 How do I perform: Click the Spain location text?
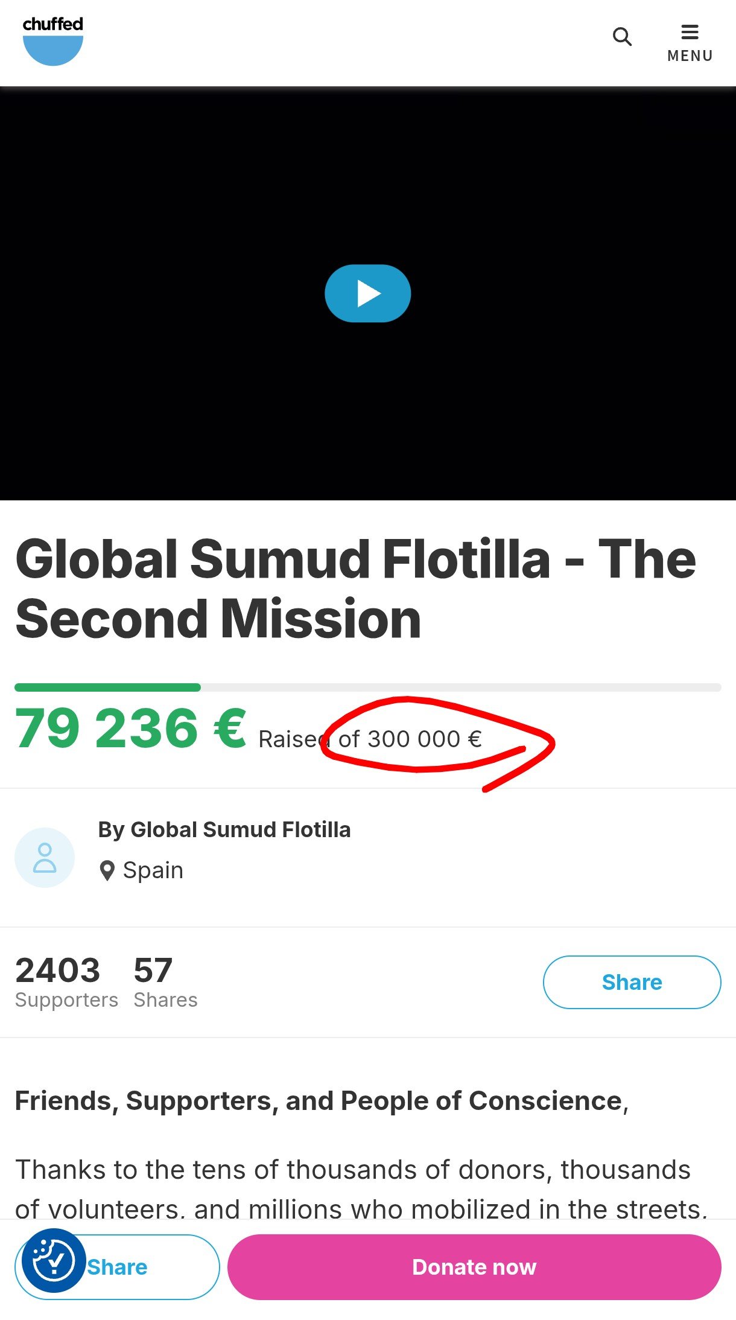(x=153, y=870)
